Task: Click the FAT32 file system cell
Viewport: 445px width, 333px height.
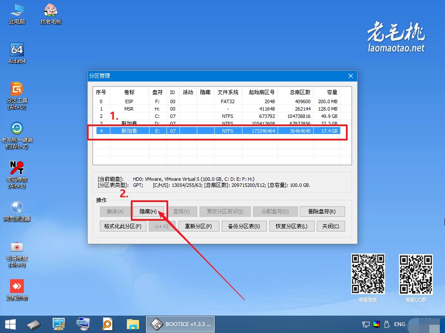Action: point(228,101)
